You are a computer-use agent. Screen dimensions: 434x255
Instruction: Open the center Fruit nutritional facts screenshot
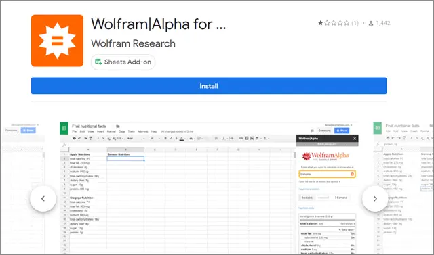click(209, 187)
